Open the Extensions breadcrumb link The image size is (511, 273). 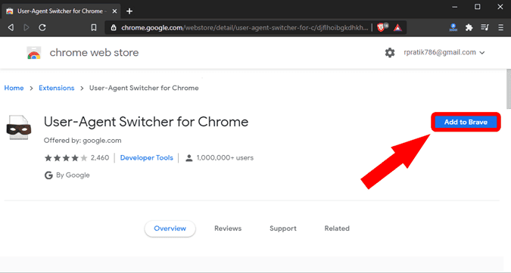click(x=56, y=88)
